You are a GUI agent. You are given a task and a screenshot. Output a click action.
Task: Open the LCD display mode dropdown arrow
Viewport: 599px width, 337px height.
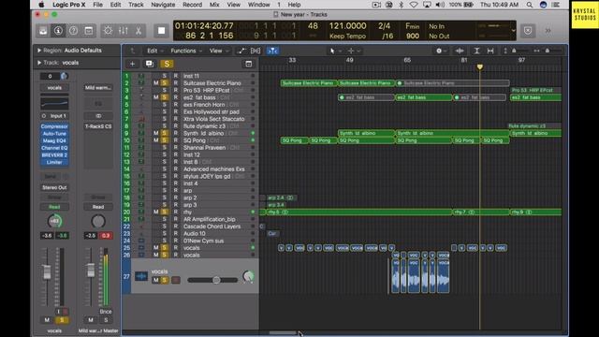point(514,31)
